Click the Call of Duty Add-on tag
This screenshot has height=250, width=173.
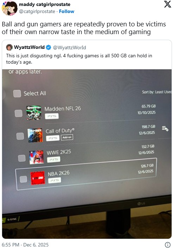67,137
